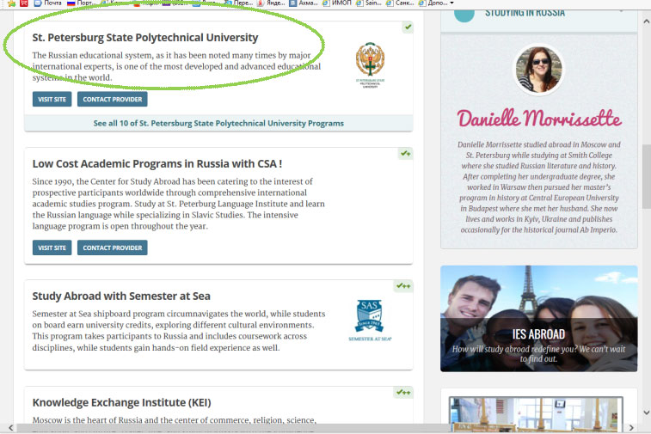Click the Danielle Morrissette name heading
Image resolution: width=651 pixels, height=434 pixels.
point(539,119)
